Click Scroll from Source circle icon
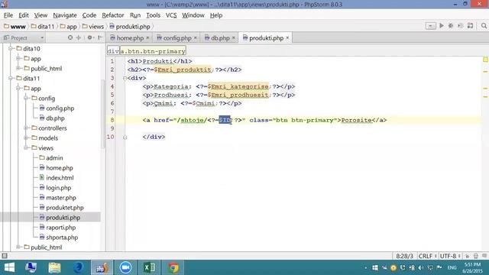The height and width of the screenshot is (275, 489). [x=70, y=37]
